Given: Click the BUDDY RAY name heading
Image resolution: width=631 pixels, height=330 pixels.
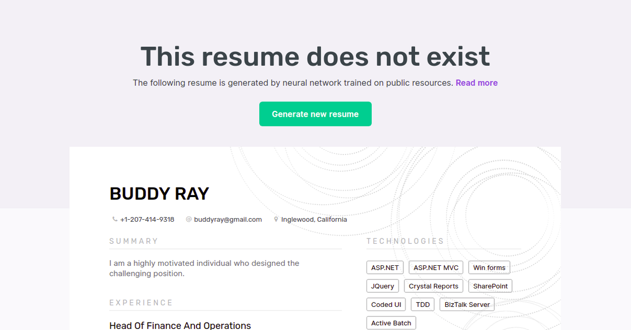Looking at the screenshot, I should pyautogui.click(x=159, y=194).
